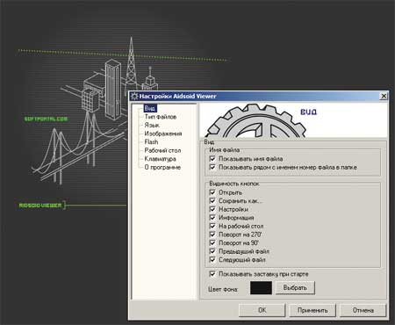Open the О программе section

coord(162,168)
